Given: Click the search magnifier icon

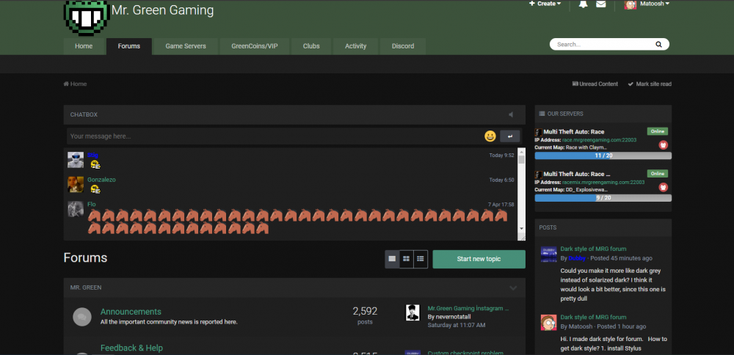Looking at the screenshot, I should click(661, 45).
